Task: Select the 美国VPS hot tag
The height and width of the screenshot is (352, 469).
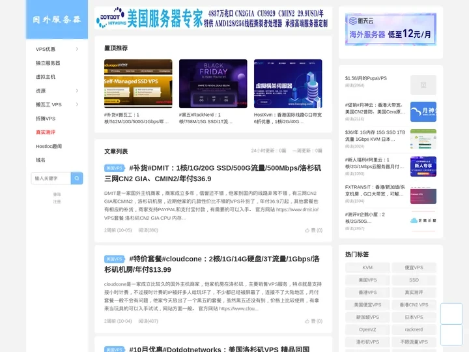Action: 367,280
